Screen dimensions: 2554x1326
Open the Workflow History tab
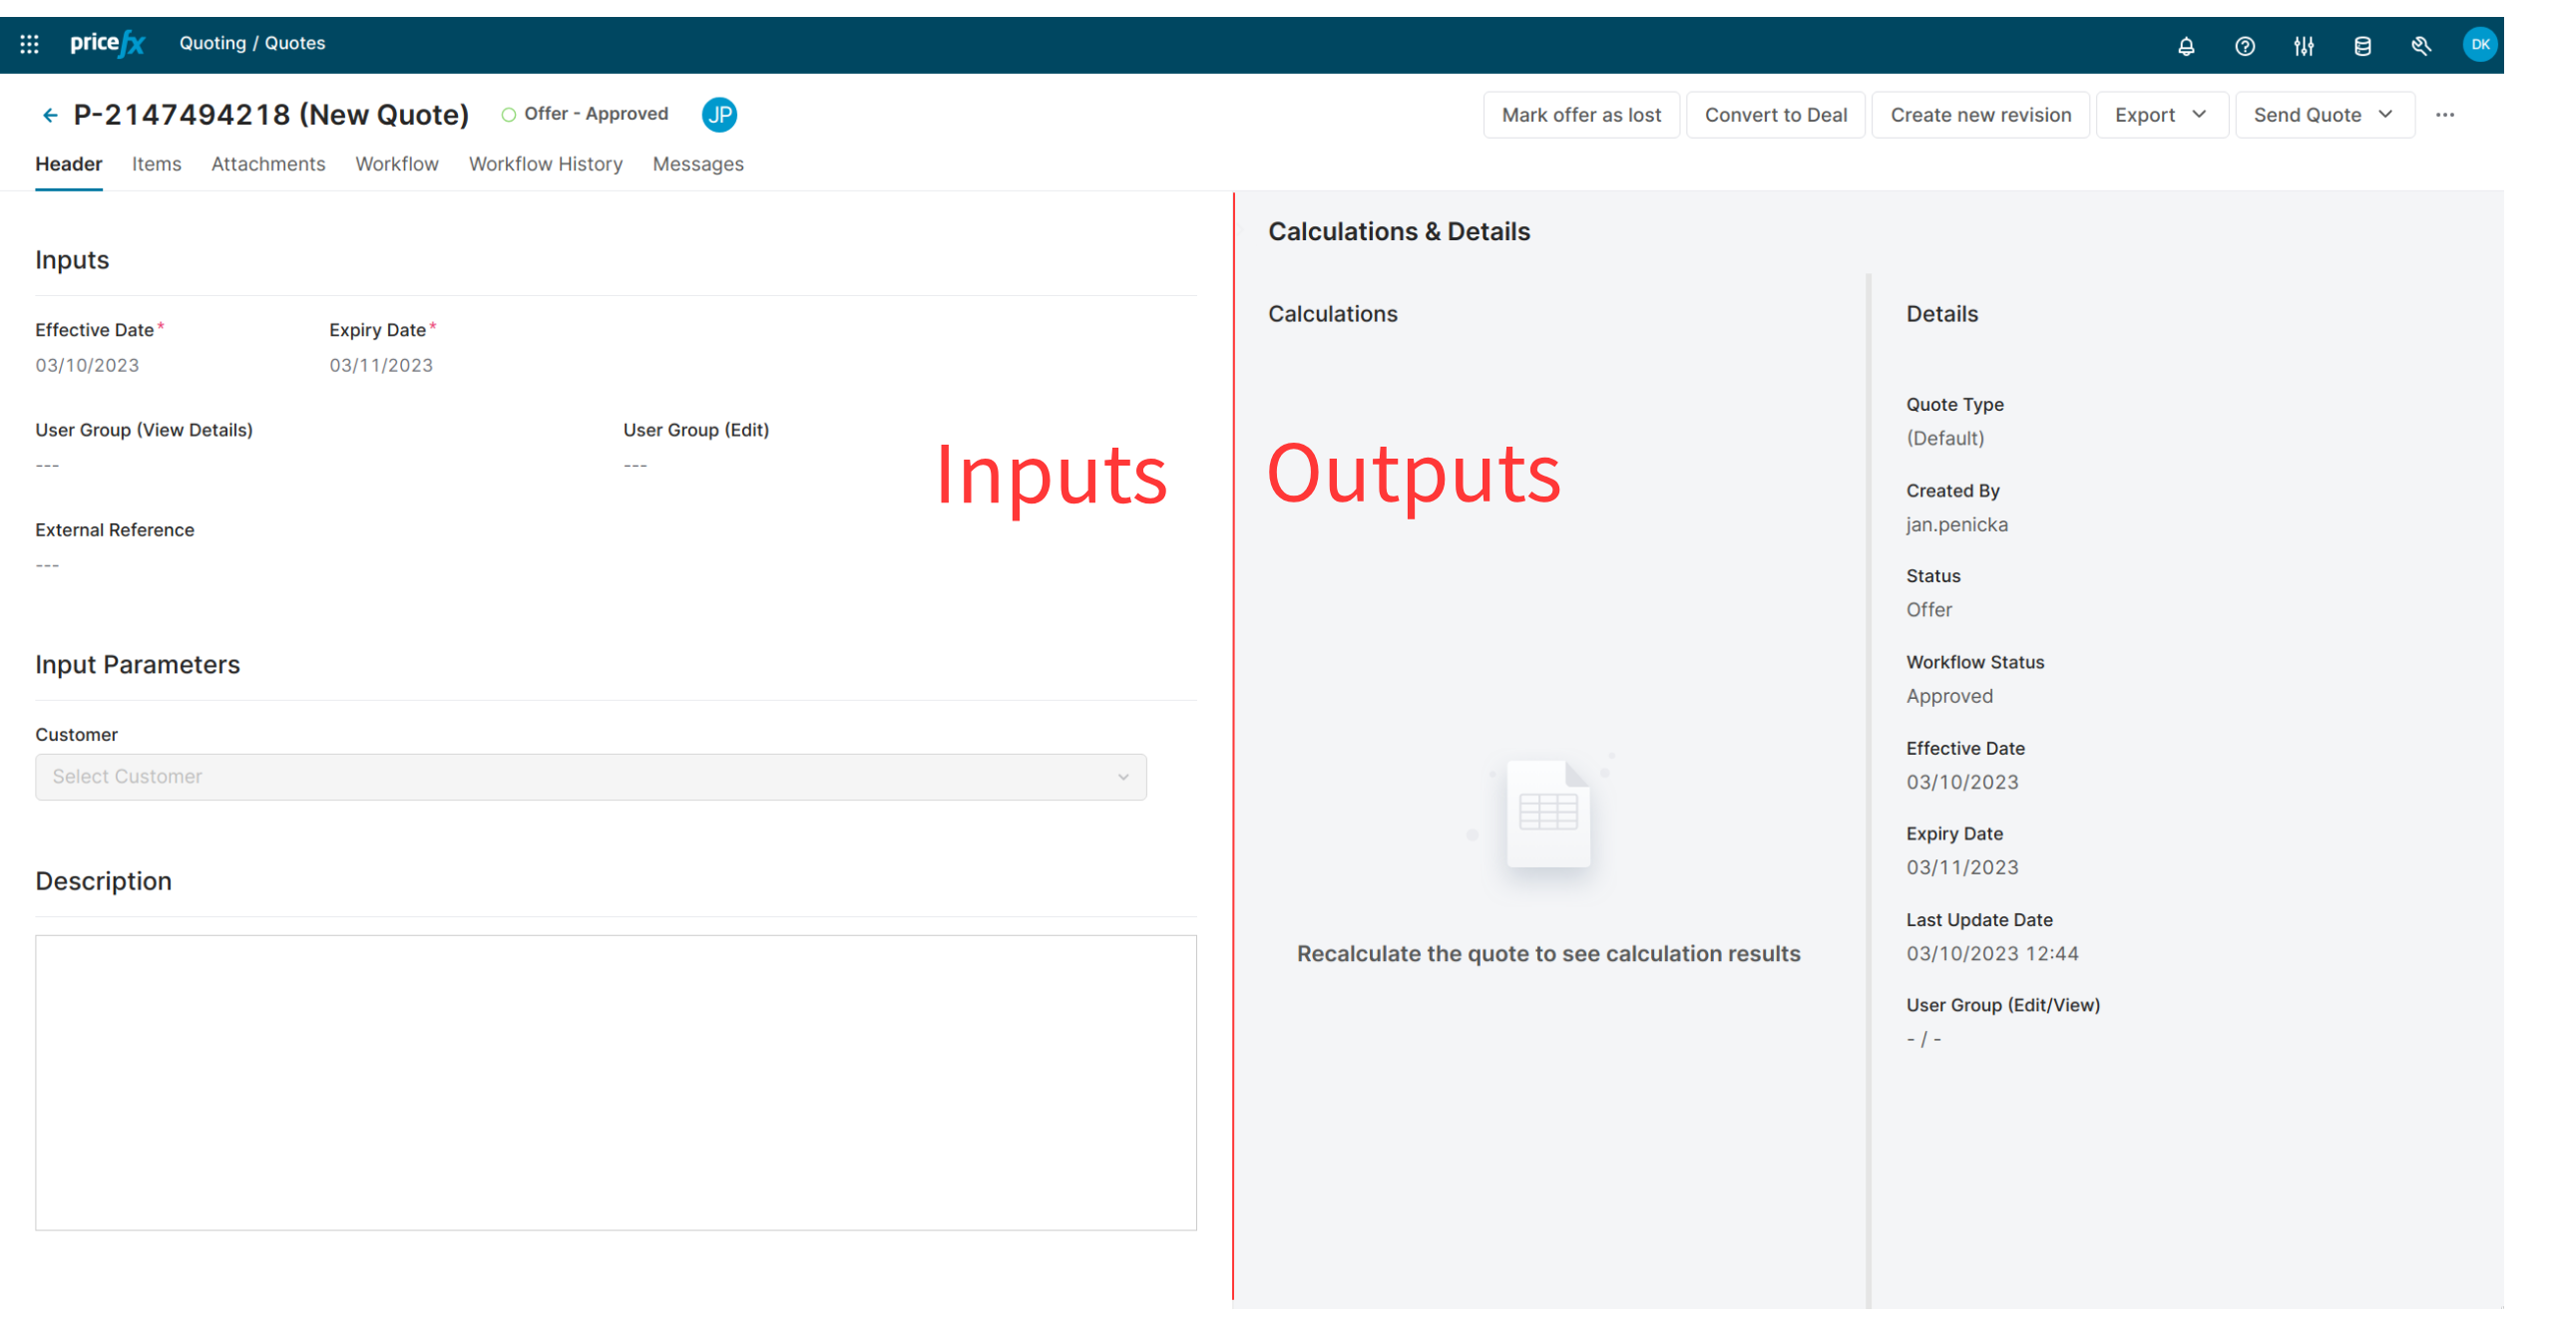click(545, 164)
